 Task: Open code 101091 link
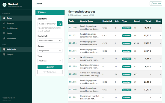73,59
